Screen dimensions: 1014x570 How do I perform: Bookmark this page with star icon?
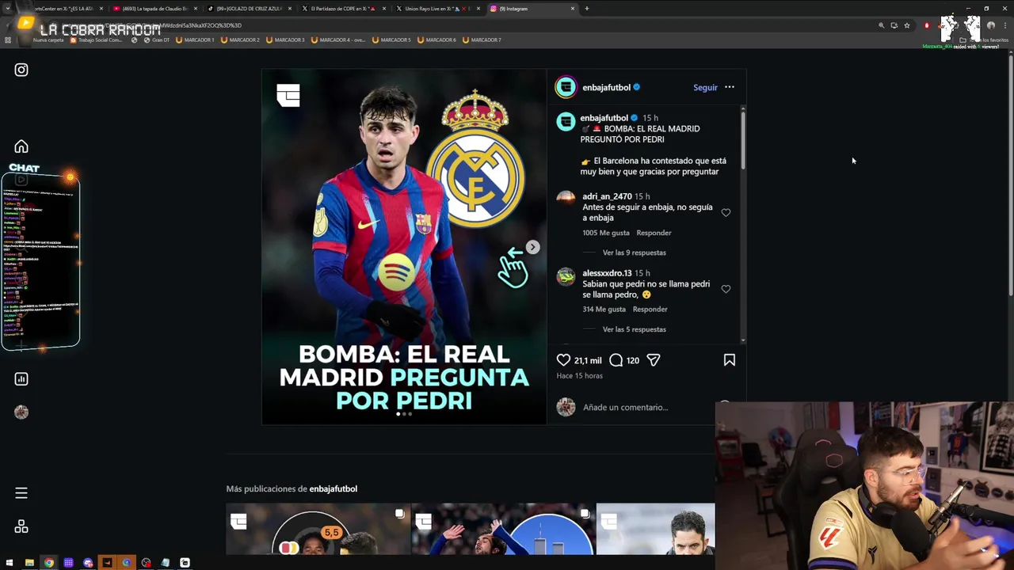[x=907, y=25]
